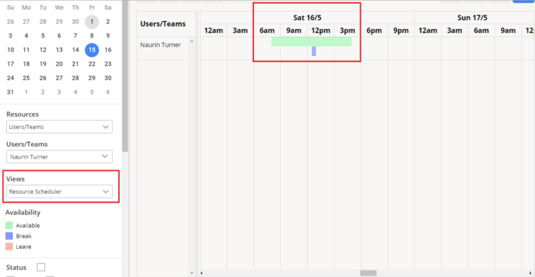
Task: Expand the Users/Teams dropdown showing Naurin Turner
Action: (x=60, y=157)
